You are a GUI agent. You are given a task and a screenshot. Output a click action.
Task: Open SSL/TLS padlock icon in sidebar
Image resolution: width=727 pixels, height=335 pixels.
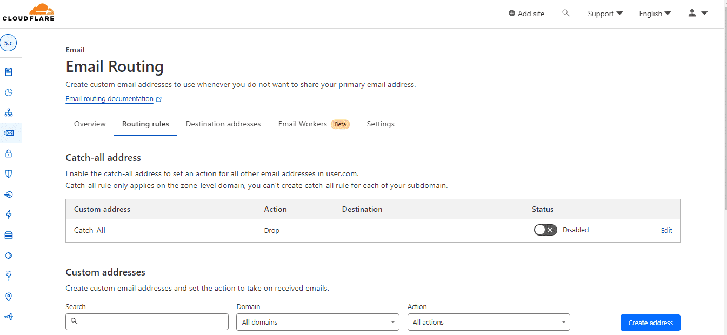tap(9, 153)
